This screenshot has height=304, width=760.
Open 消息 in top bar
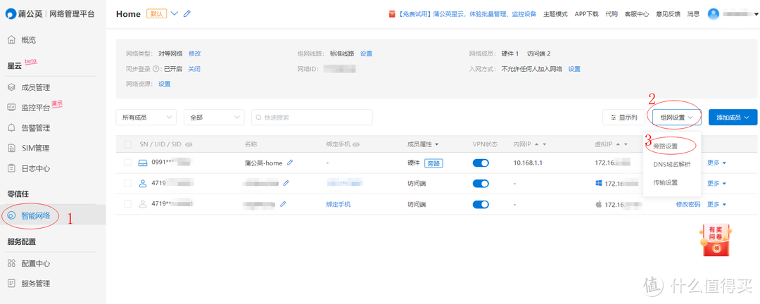coord(694,14)
